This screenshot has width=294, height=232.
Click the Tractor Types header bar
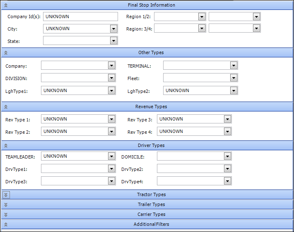point(151,194)
